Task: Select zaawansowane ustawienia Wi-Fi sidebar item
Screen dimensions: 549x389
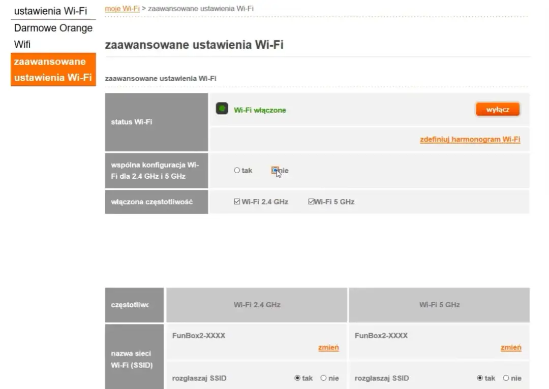Action: click(x=52, y=70)
